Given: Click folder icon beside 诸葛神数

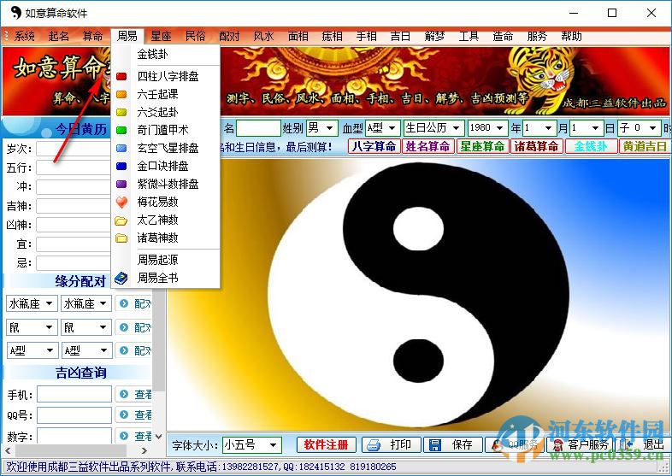Looking at the screenshot, I should point(121,238).
